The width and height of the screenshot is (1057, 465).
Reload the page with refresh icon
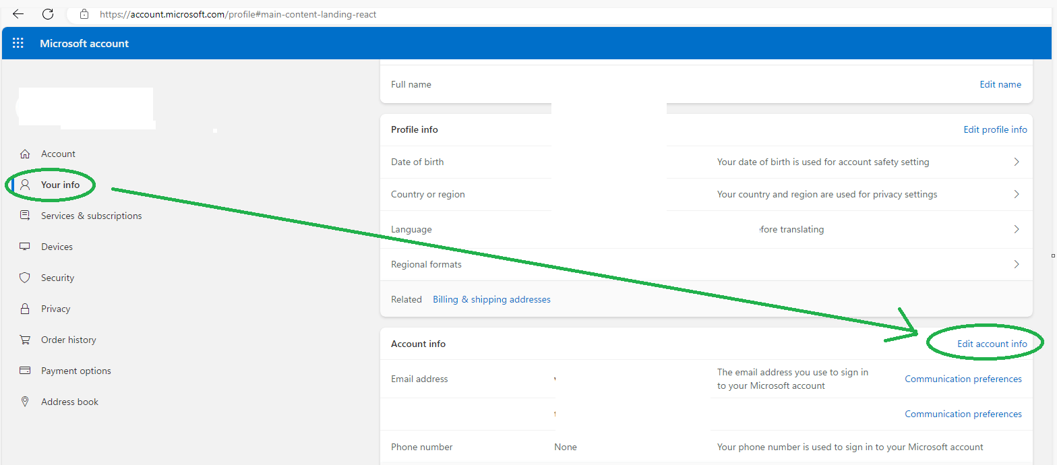coord(48,13)
